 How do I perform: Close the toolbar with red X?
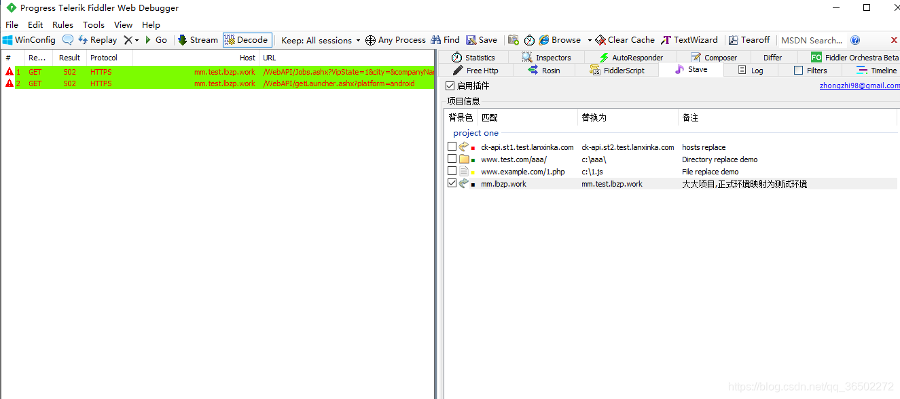coord(893,40)
